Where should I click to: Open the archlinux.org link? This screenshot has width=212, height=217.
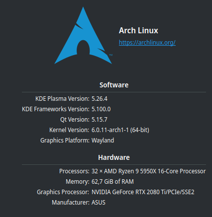tap(147, 43)
